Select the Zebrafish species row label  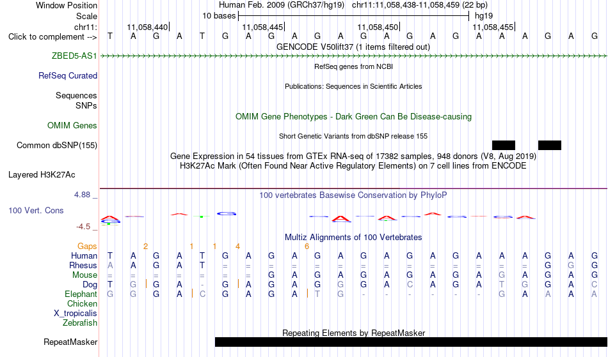80,323
